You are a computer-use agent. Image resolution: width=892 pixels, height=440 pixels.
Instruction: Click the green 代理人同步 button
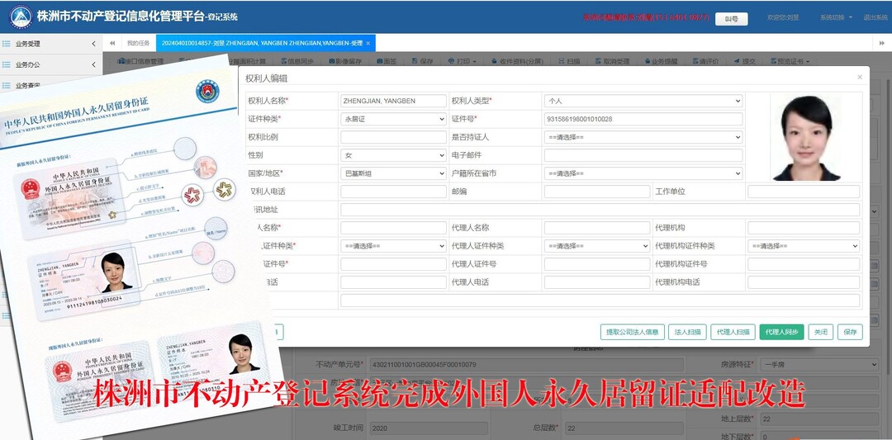click(x=781, y=332)
